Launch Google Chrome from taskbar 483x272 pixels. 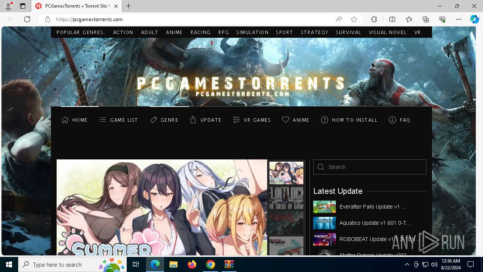pos(211,264)
